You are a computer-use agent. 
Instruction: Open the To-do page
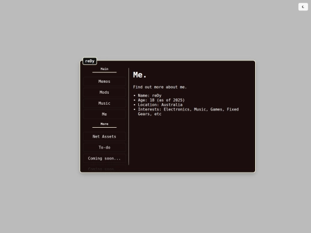click(104, 147)
